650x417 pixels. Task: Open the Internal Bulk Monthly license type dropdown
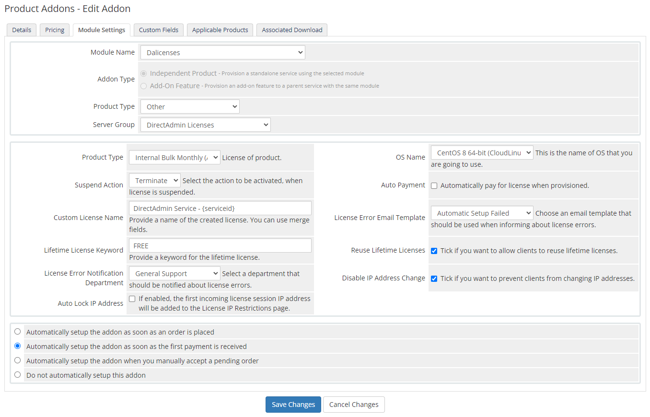coord(174,157)
